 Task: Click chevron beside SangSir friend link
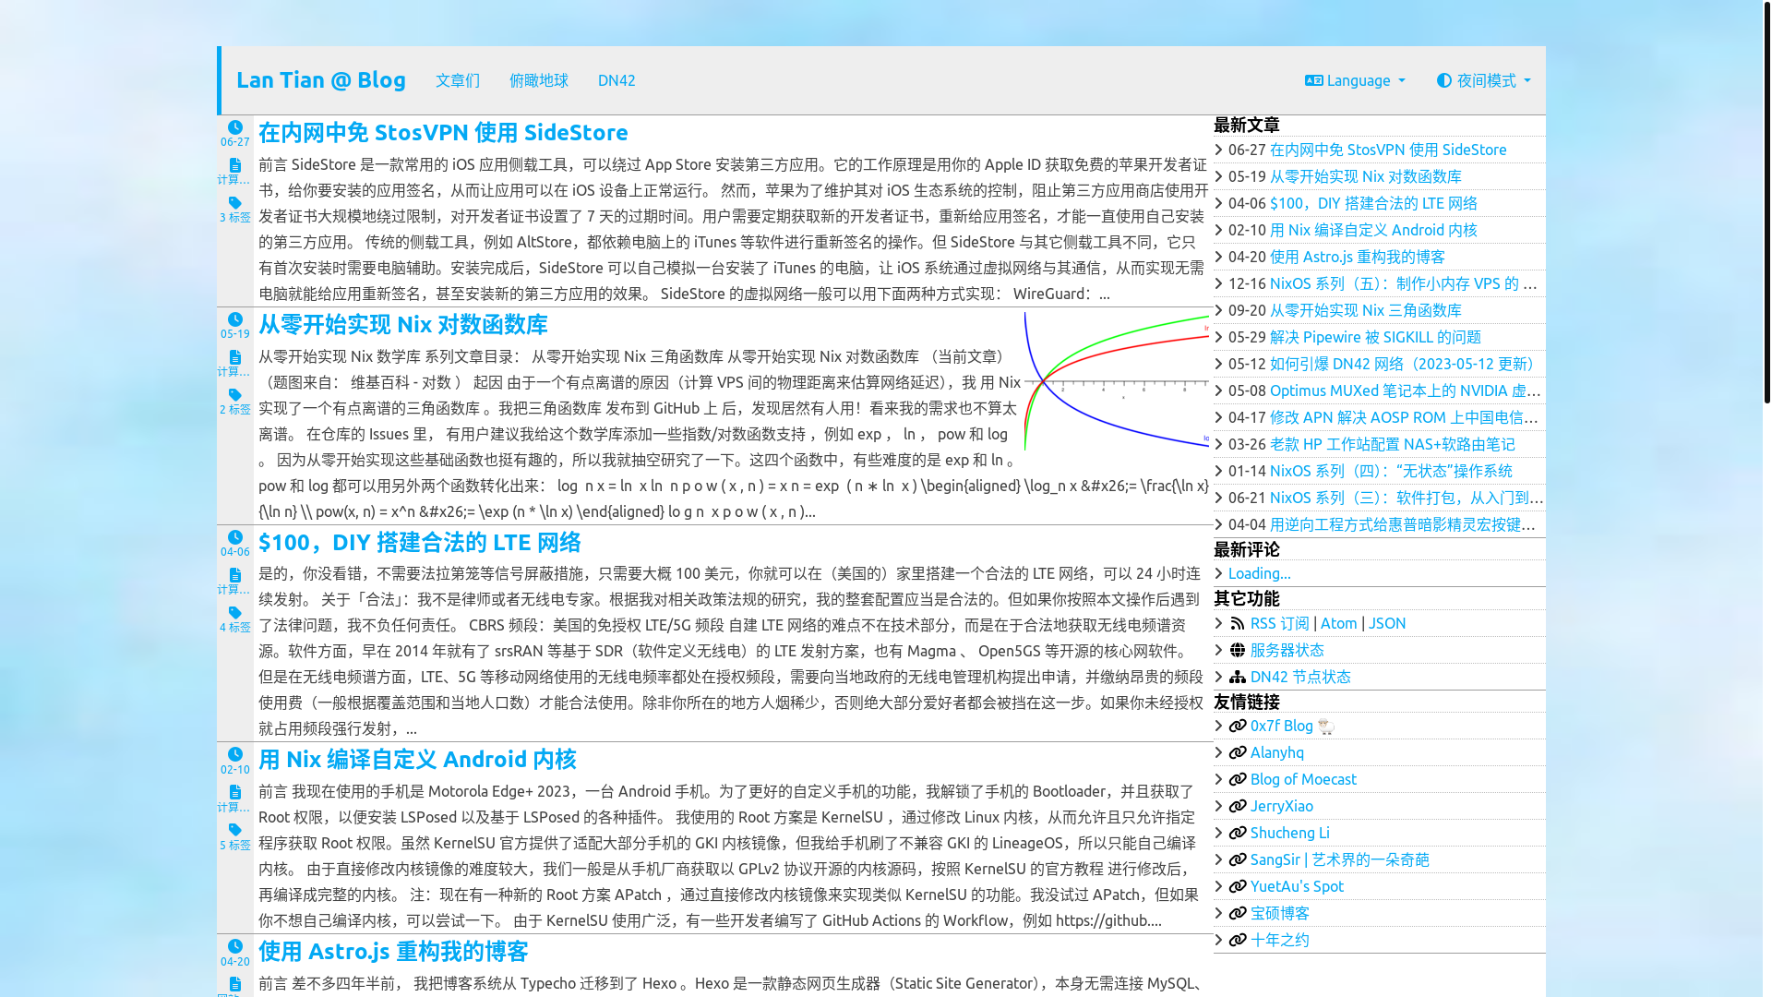click(x=1219, y=860)
